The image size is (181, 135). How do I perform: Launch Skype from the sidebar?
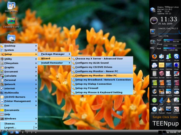(x=176, y=57)
